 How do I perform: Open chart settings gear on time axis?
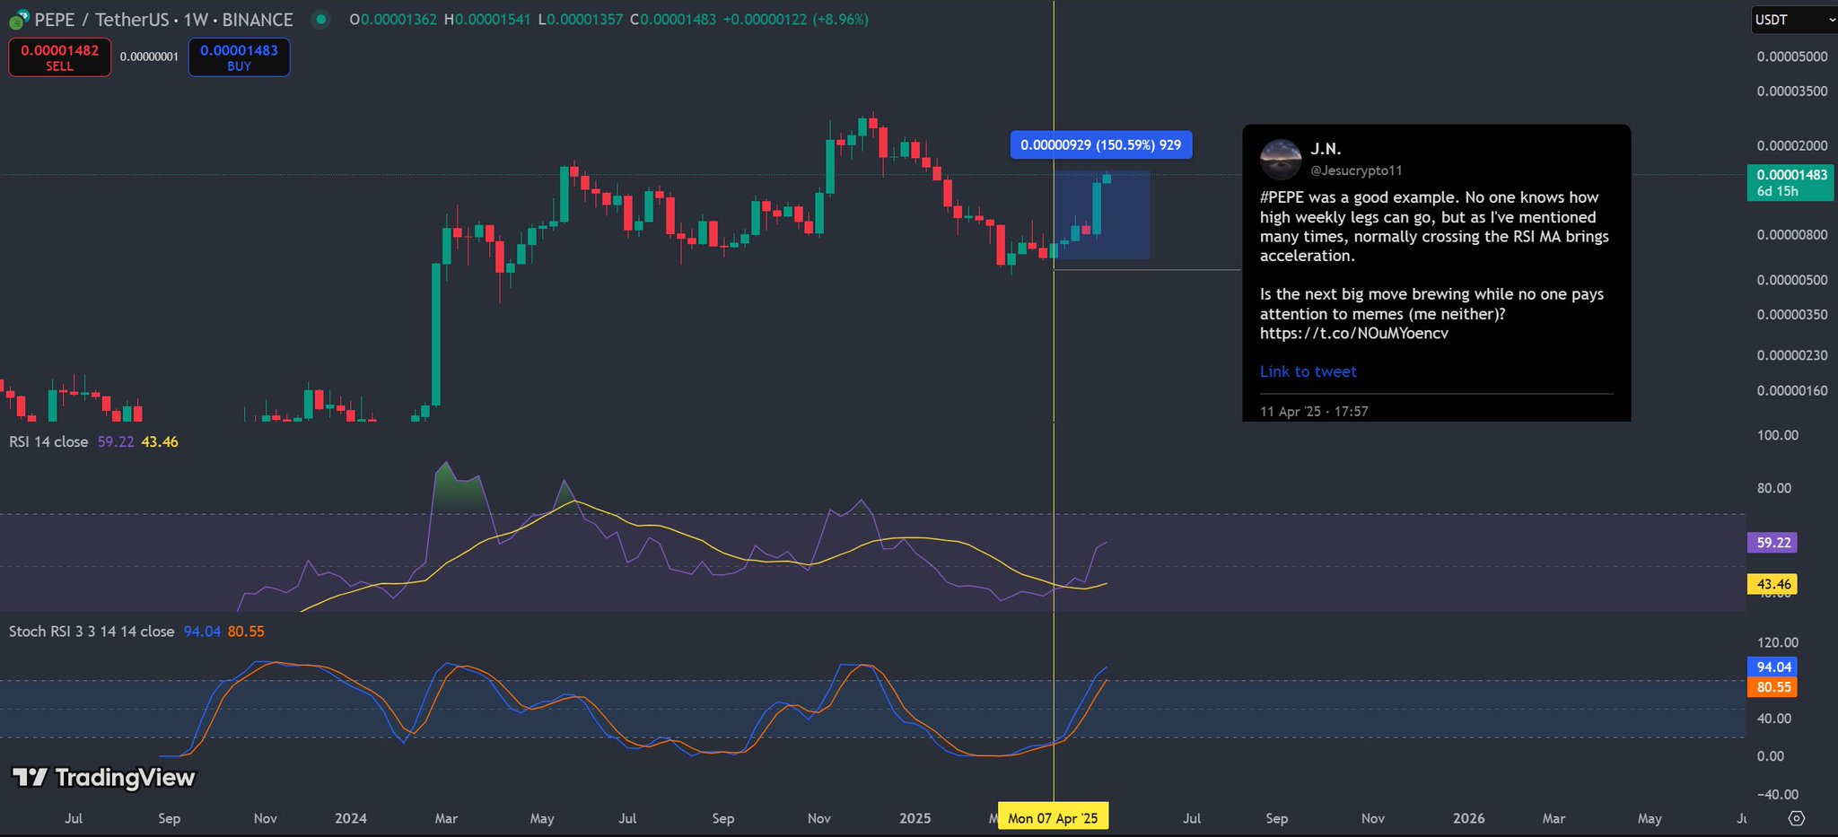[1796, 818]
